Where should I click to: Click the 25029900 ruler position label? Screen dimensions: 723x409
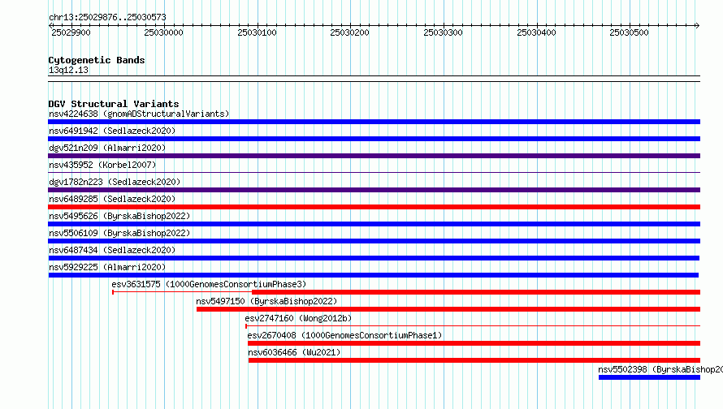tap(71, 32)
